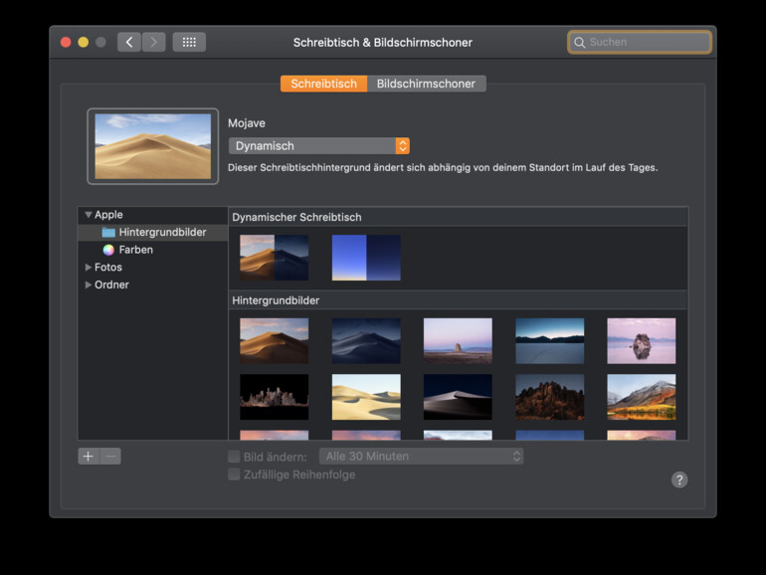
Task: Go forward with the right chevron button
Action: pyautogui.click(x=154, y=42)
